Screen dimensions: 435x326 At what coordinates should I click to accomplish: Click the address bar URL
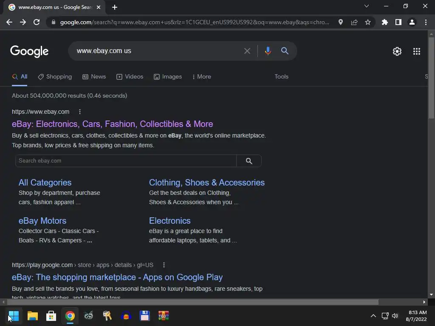(x=194, y=22)
